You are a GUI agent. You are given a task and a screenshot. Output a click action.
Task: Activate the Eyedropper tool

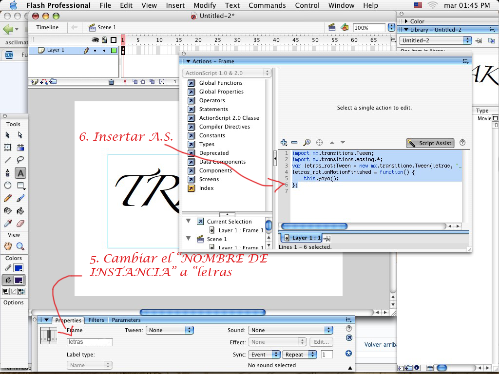point(8,223)
